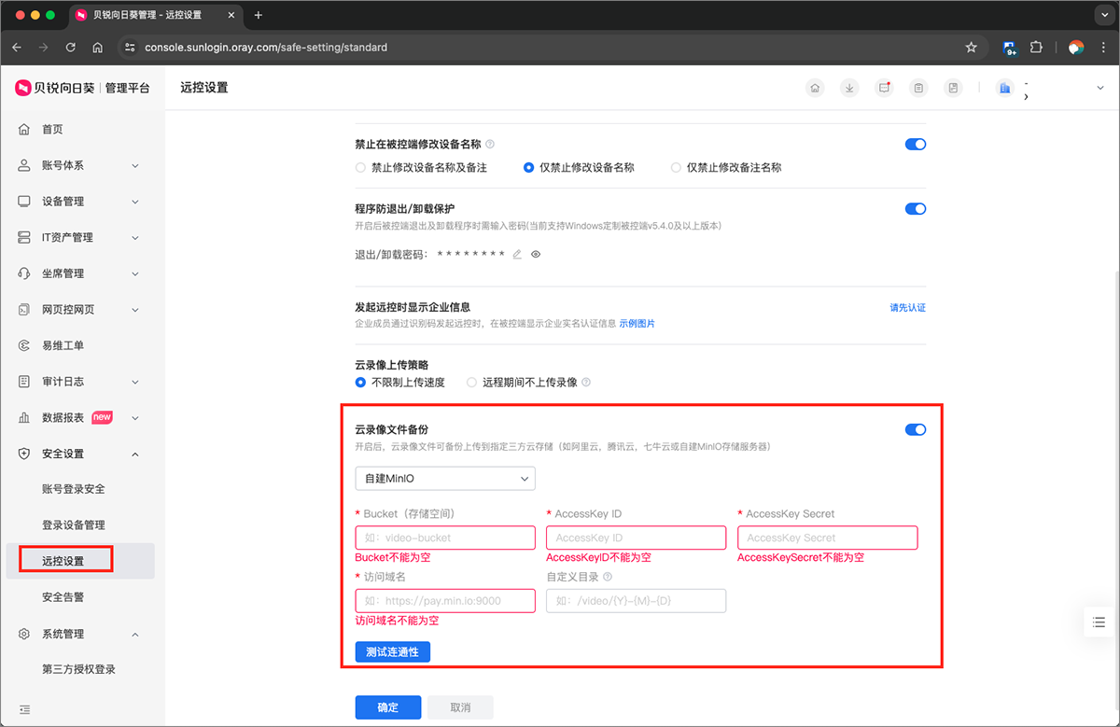Viewport: 1120px width, 727px height.
Task: Choose 远程期间不上传录像 radio option
Action: [x=471, y=383]
